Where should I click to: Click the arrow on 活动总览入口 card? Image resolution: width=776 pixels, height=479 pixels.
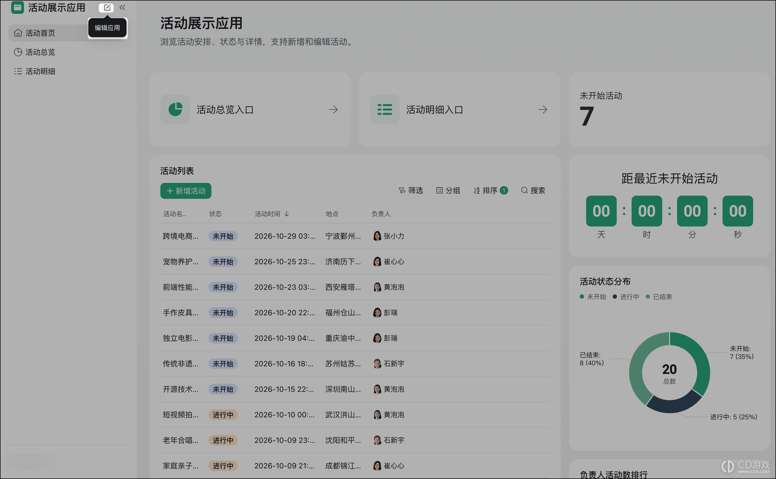tap(333, 110)
